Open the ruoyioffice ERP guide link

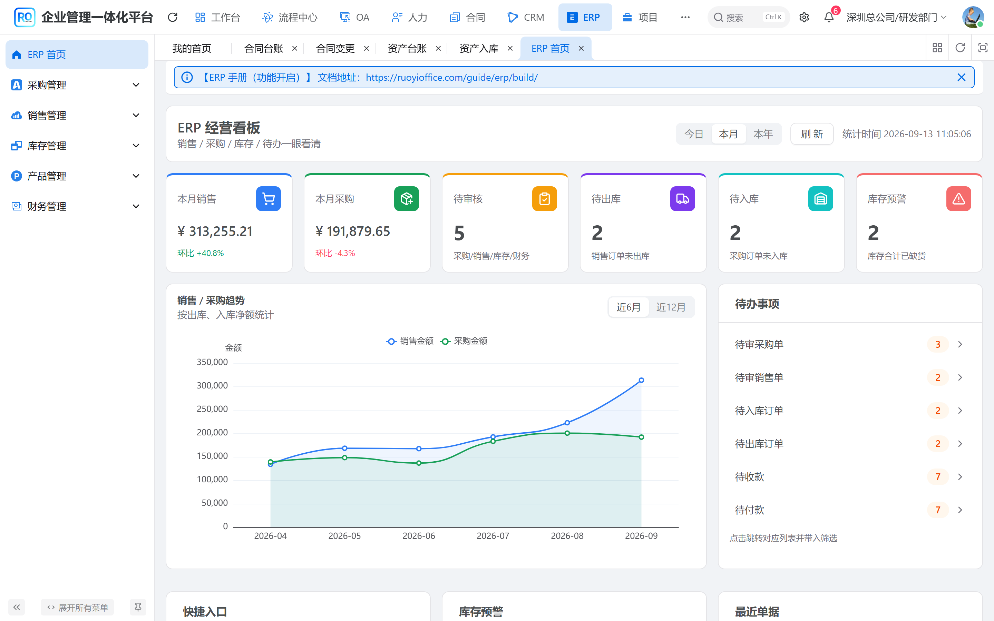point(451,77)
